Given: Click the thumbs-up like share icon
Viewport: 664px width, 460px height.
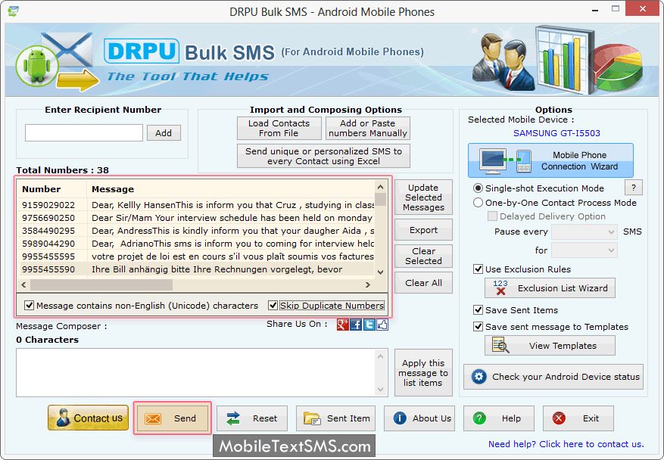Looking at the screenshot, I should (x=382, y=325).
